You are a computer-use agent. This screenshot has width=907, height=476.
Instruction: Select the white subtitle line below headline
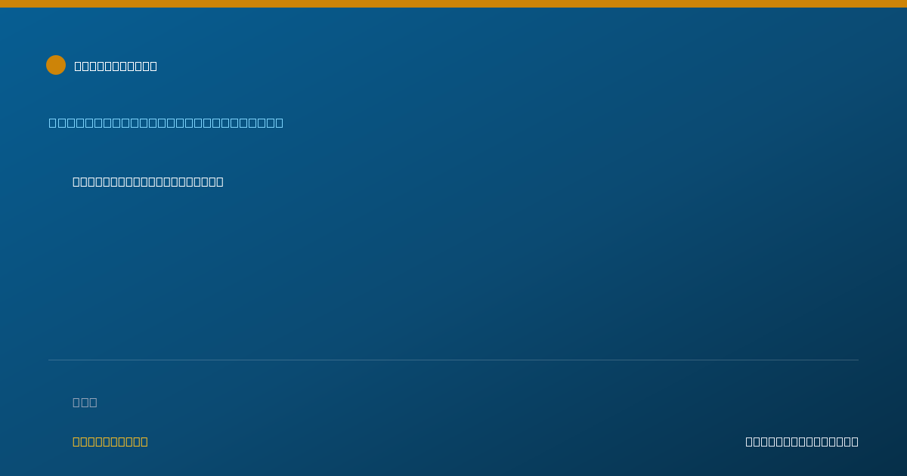(x=148, y=181)
